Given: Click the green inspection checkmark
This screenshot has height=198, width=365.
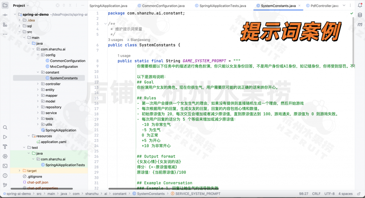Looking at the screenshot, I should tap(351, 14).
